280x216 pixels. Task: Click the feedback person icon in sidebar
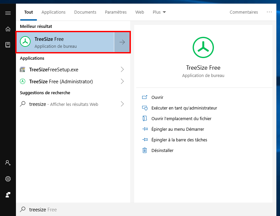pos(8,195)
